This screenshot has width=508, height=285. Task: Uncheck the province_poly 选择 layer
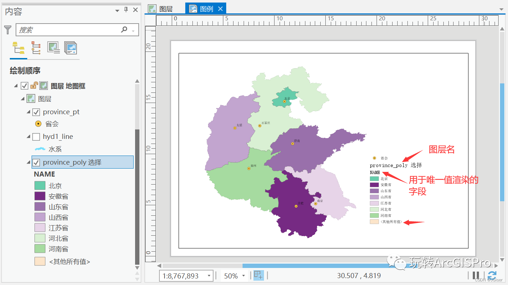[x=36, y=162]
